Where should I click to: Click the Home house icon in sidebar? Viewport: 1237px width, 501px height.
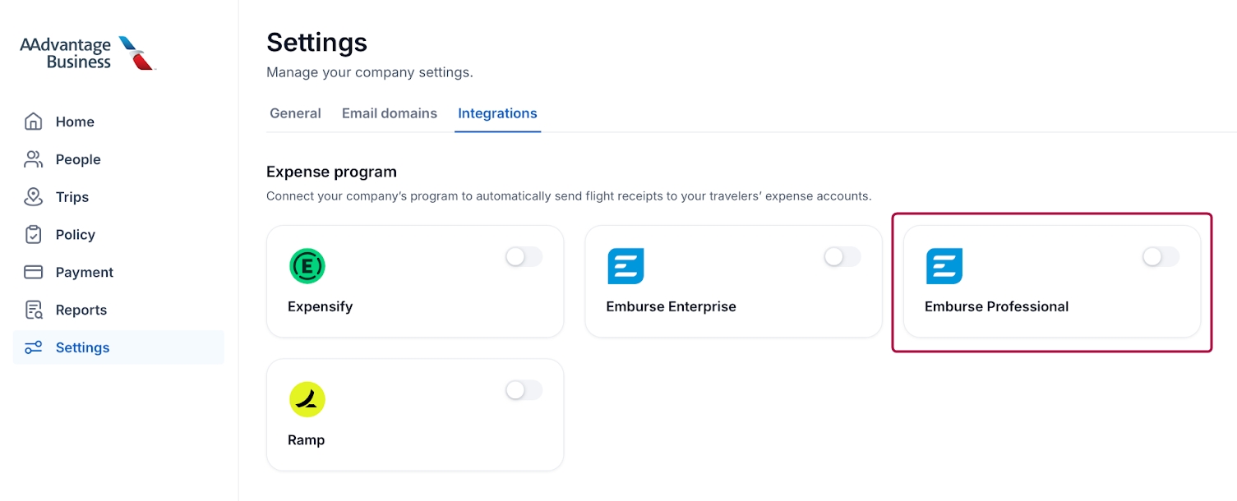33,122
